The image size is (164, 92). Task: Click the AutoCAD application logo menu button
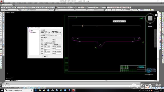click(2, 2)
